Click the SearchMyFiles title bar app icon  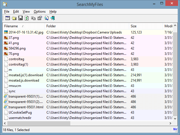[5, 4]
